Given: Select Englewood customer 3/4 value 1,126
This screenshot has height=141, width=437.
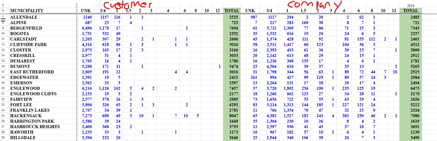Looking at the screenshot, I should coord(104,88).
